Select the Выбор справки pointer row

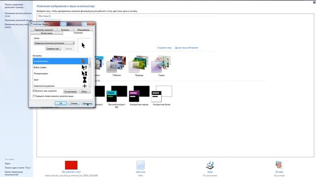pos(60,67)
